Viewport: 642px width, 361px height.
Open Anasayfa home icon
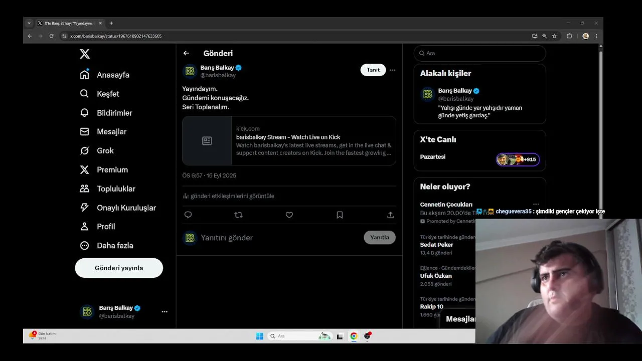click(85, 75)
